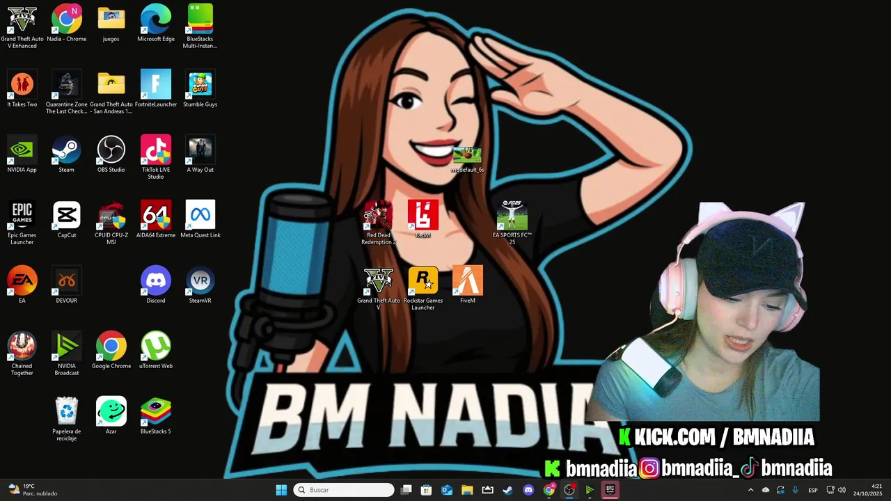Select the It Takes Two game icon
This screenshot has width=891, height=501.
tap(22, 89)
